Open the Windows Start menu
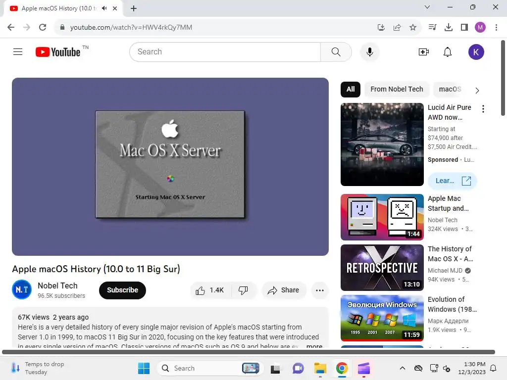 (x=144, y=368)
